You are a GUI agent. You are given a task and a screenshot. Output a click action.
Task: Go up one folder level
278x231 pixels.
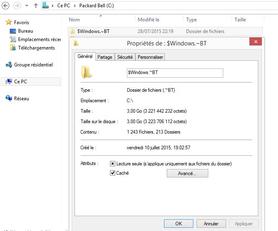(36, 6)
